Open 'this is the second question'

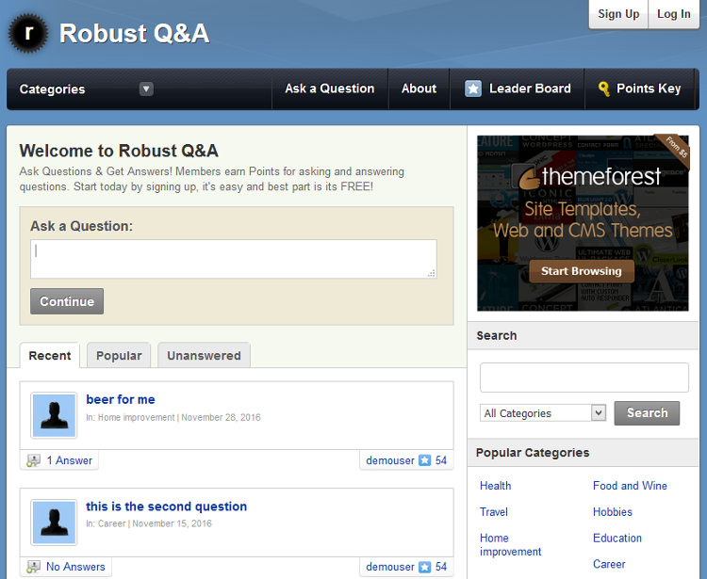click(x=166, y=507)
